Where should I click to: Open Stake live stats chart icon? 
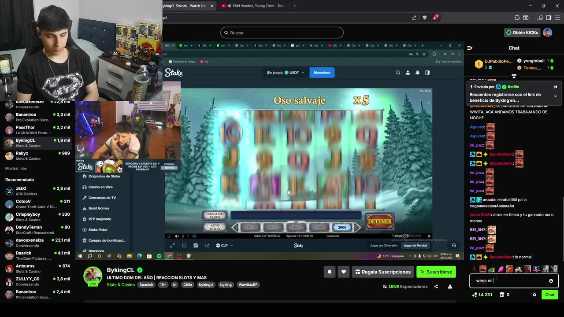tap(196, 245)
